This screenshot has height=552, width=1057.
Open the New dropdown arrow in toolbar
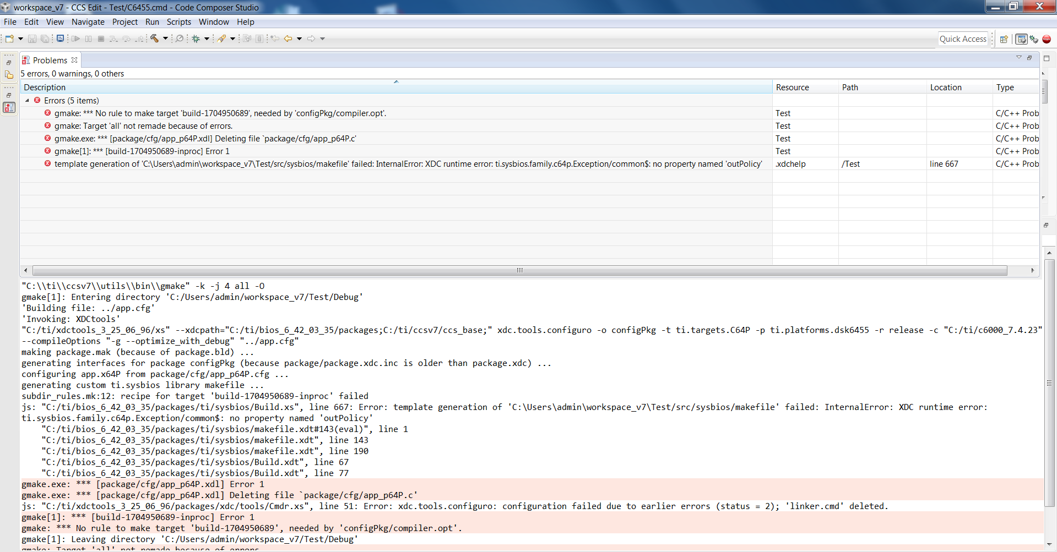(20, 39)
